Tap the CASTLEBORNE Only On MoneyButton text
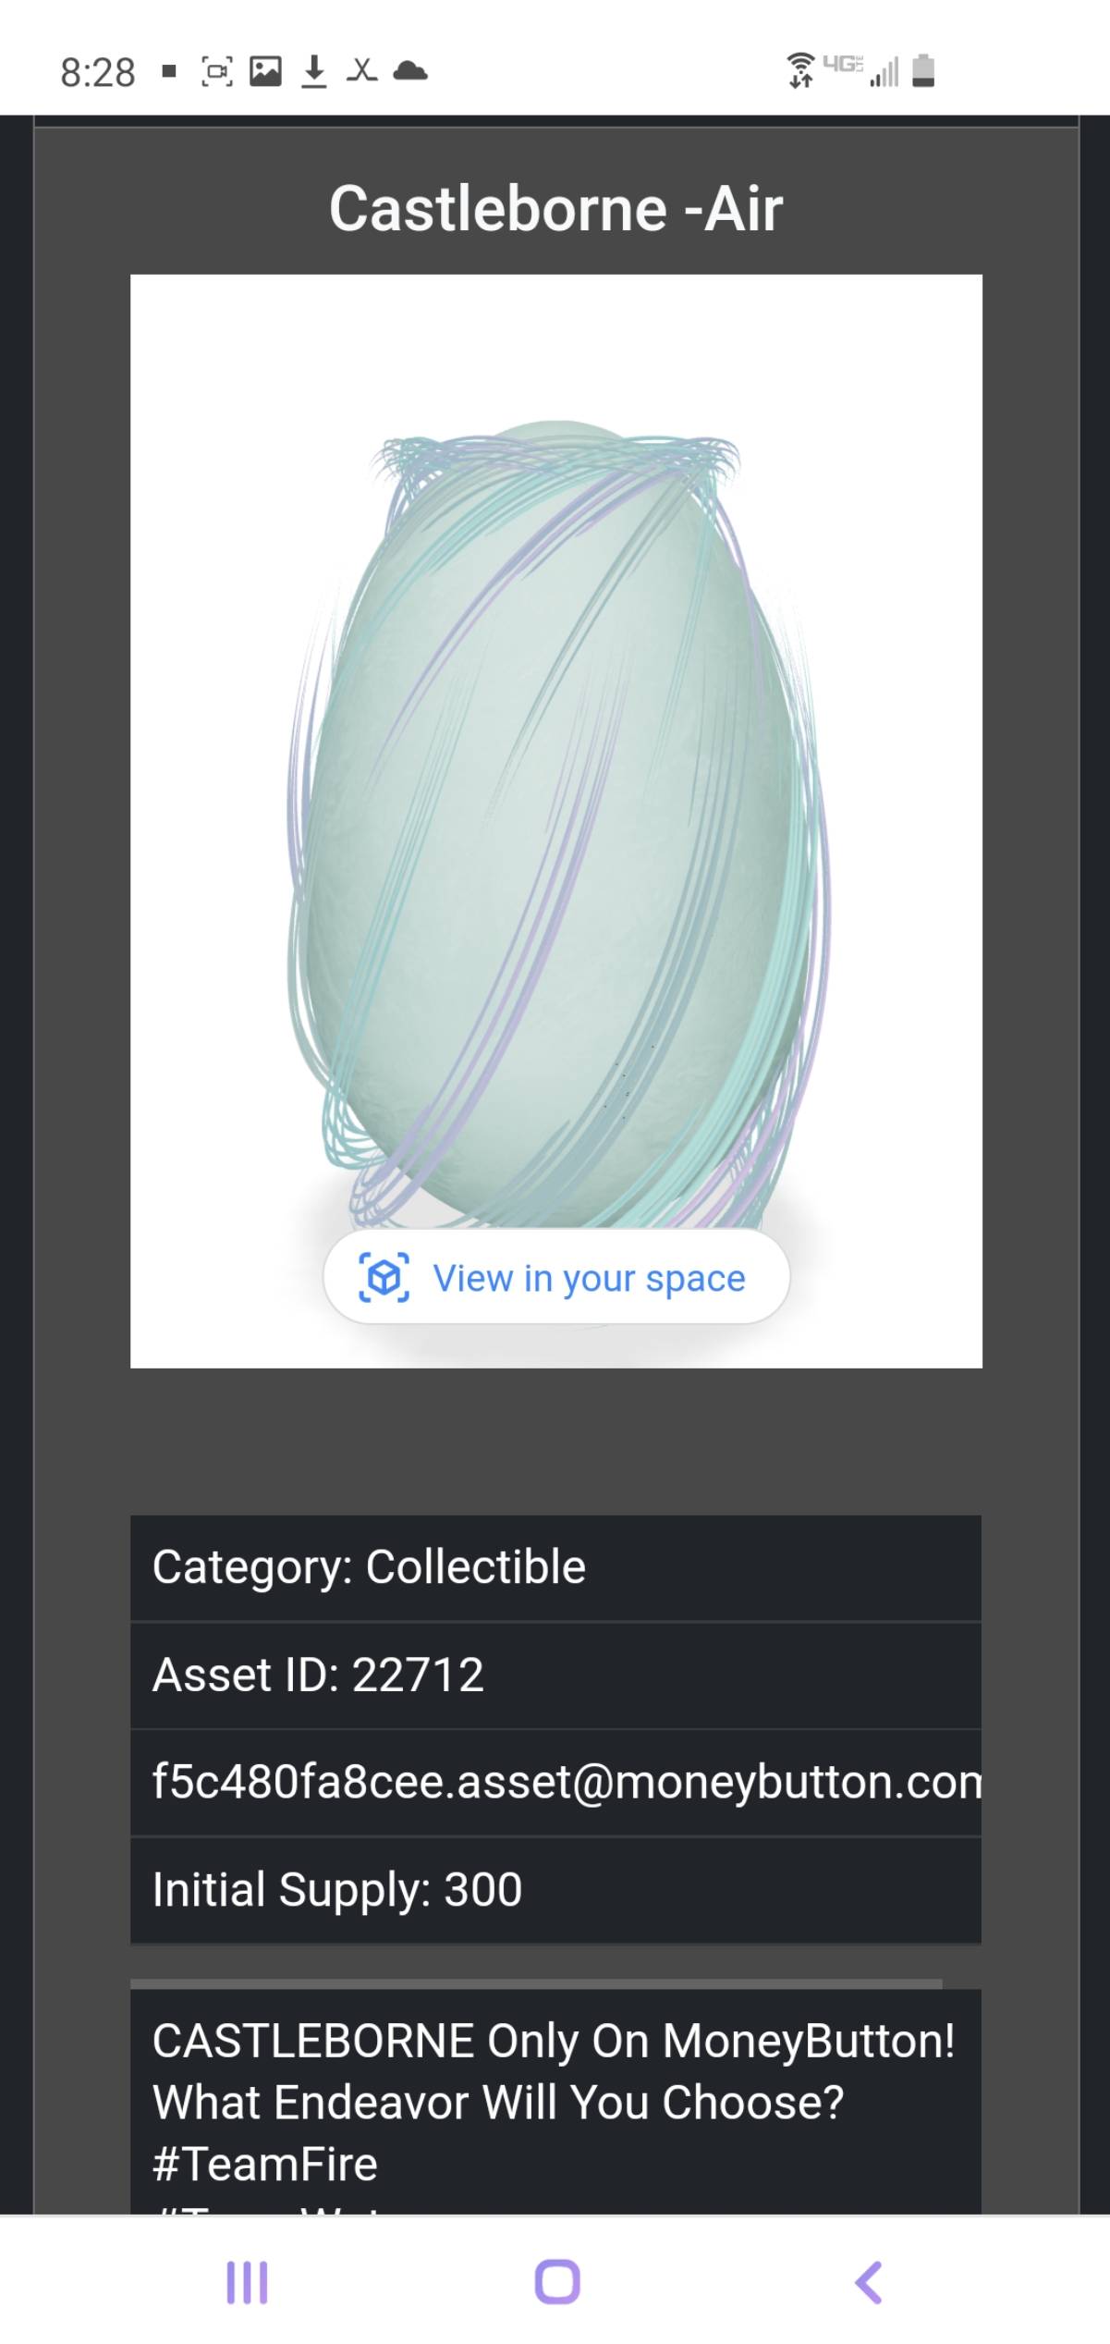 (554, 2041)
